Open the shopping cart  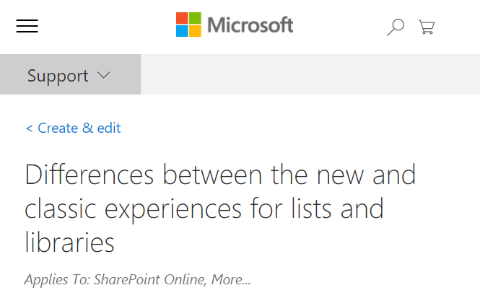click(427, 27)
